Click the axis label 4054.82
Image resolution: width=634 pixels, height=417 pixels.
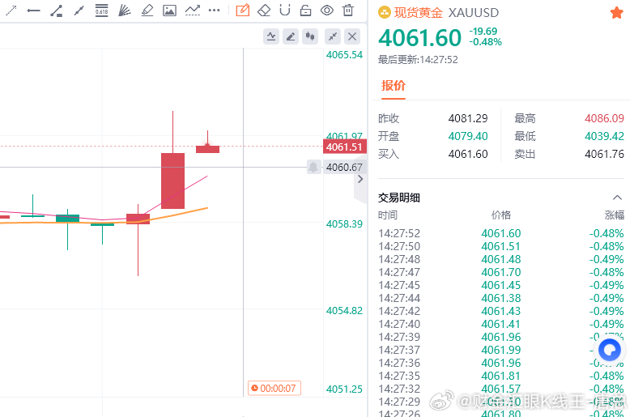(x=344, y=311)
